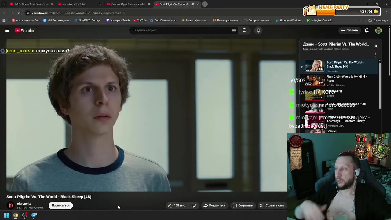Close the Avu-chan YouTube tab
Viewport: 391px width, 220px height.
[x=100, y=4]
